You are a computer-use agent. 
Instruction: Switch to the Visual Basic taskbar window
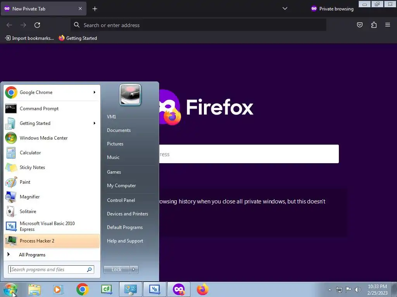click(x=154, y=289)
